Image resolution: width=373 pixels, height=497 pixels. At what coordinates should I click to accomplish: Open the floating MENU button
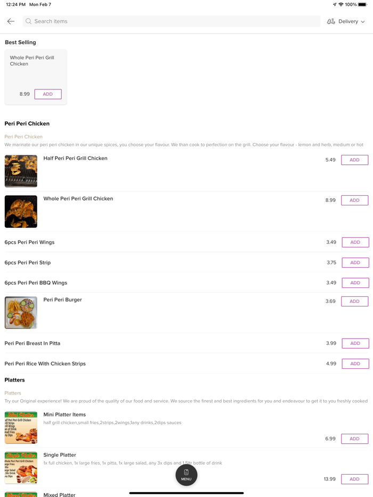(186, 475)
